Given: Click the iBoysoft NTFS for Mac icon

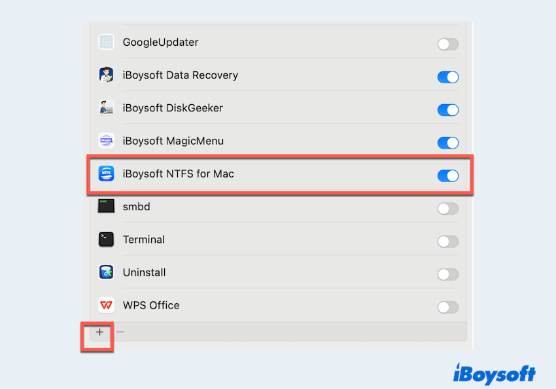Looking at the screenshot, I should [x=106, y=174].
